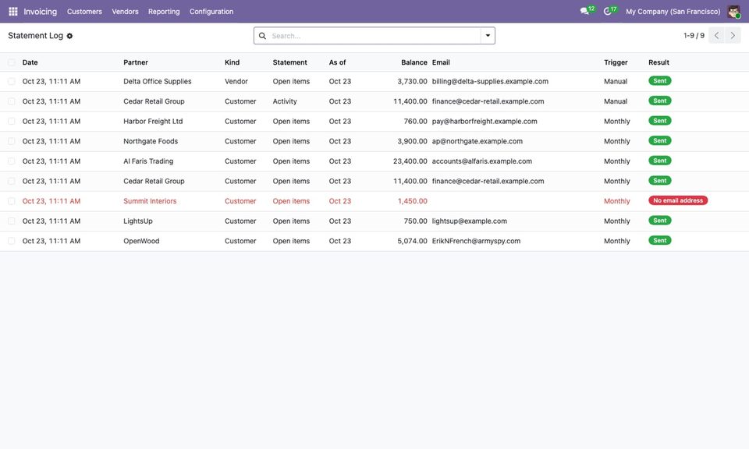Check the Harbor Freight Ltd row checkbox
Image resolution: width=749 pixels, height=449 pixels.
coord(12,121)
